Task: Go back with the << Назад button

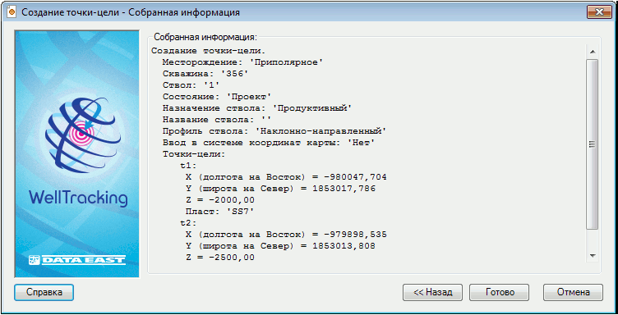Action: click(432, 292)
